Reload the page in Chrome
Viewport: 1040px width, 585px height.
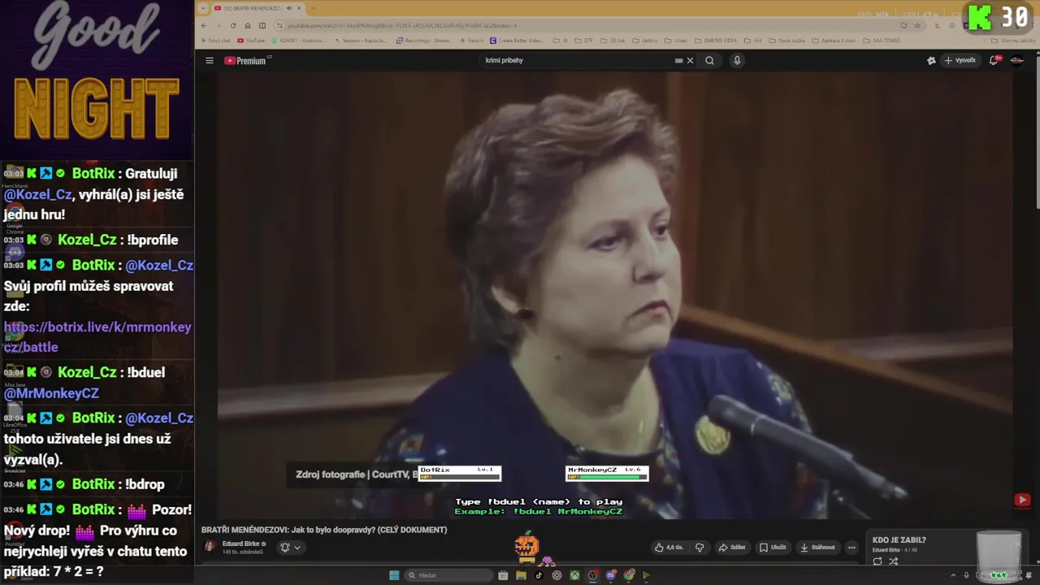(x=233, y=25)
